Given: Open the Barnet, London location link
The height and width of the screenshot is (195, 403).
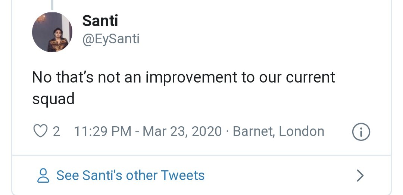Looking at the screenshot, I should 278,131.
